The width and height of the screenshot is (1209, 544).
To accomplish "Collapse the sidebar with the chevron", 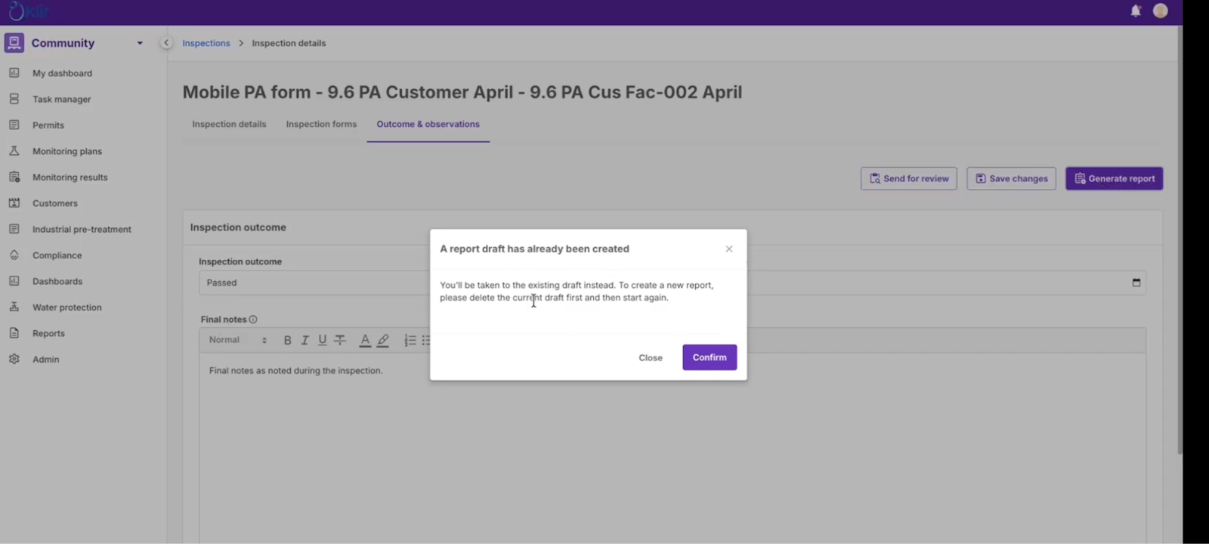I will coord(166,43).
